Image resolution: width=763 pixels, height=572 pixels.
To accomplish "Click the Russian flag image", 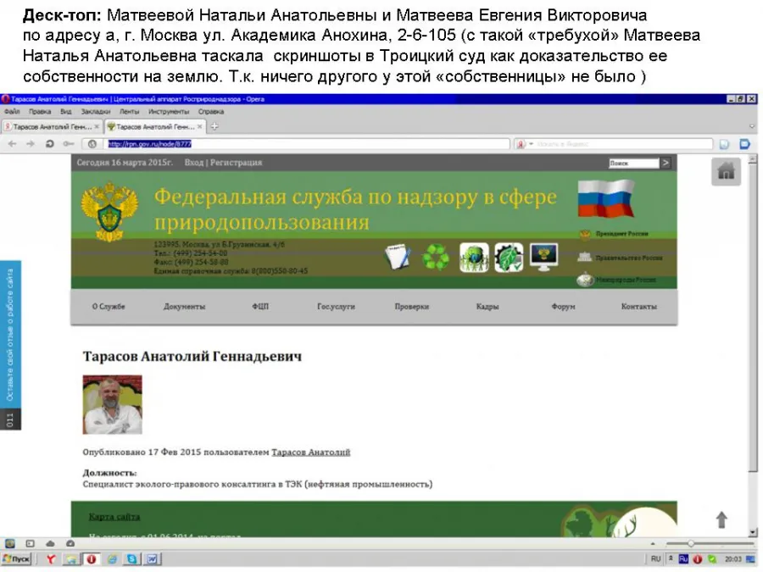I will point(606,198).
